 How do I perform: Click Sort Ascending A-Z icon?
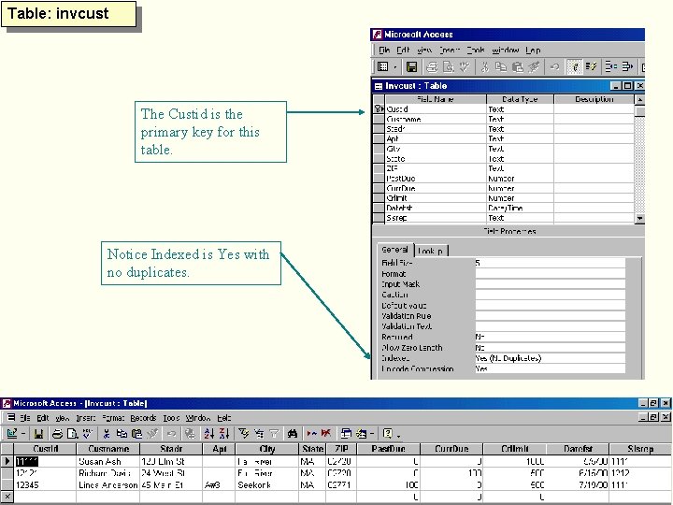[209, 434]
